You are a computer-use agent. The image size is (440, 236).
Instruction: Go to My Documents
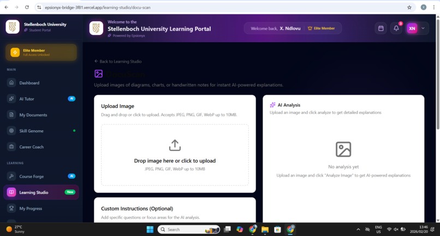(41, 114)
